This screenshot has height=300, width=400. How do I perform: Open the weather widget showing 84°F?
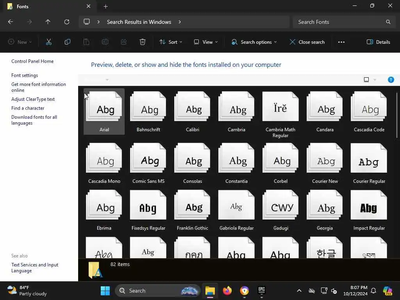pyautogui.click(x=27, y=291)
